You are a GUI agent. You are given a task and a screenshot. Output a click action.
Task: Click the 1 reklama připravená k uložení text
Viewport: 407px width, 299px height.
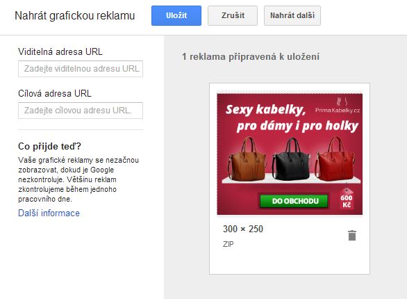pyautogui.click(x=251, y=56)
